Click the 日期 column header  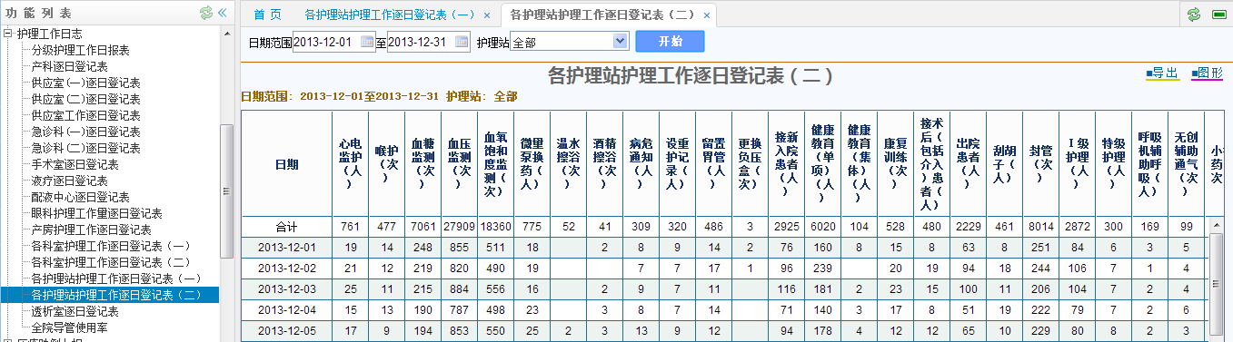point(286,164)
